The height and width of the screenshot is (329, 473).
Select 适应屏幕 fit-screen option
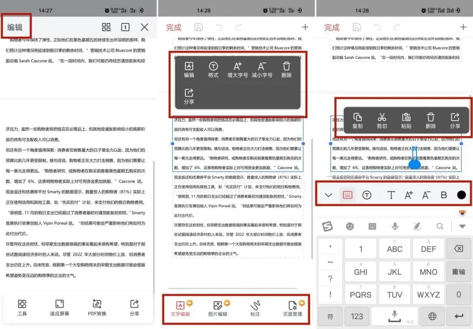pyautogui.click(x=60, y=308)
